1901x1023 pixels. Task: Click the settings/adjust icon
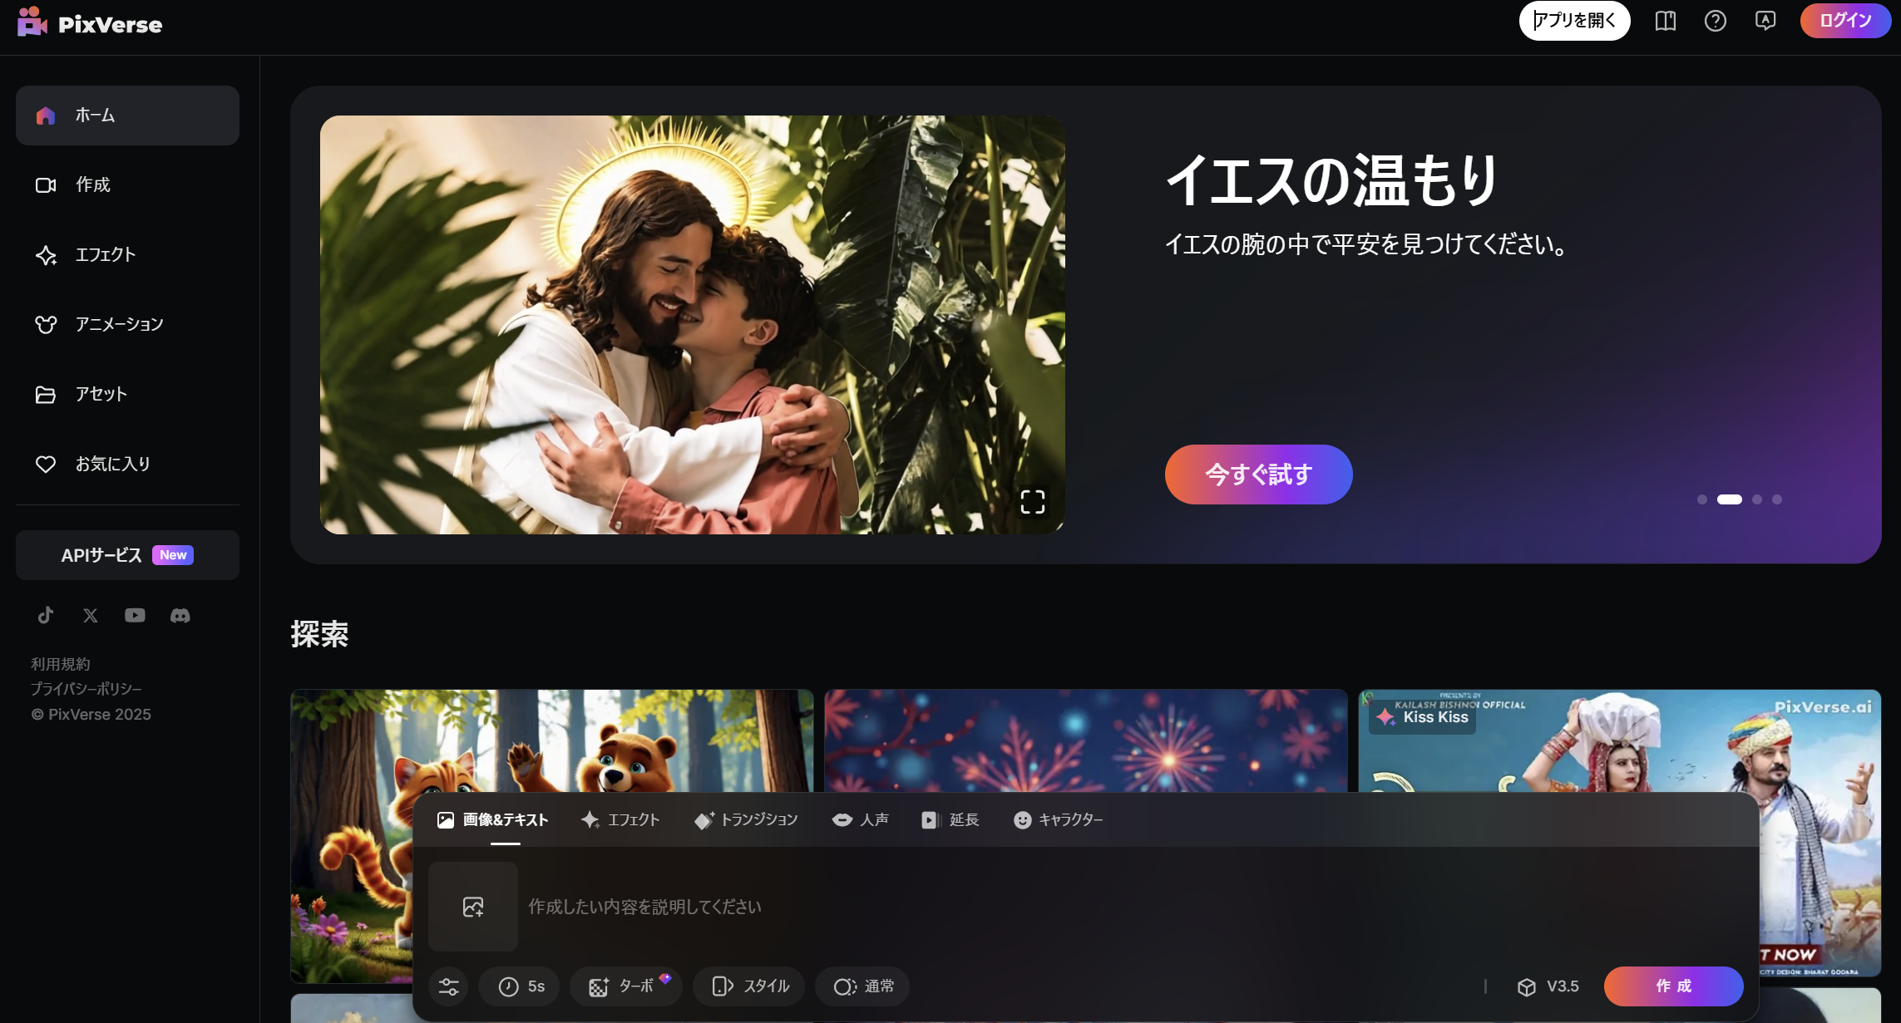coord(450,986)
